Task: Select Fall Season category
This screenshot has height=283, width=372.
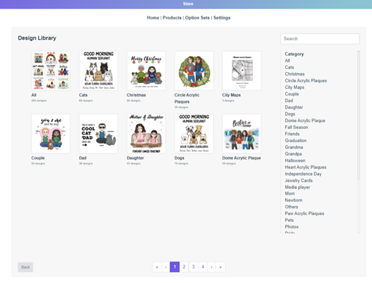Action: coord(296,127)
